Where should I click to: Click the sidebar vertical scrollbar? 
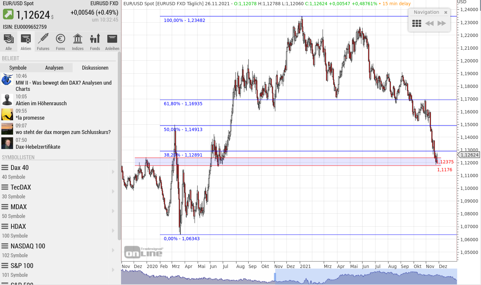(119, 146)
